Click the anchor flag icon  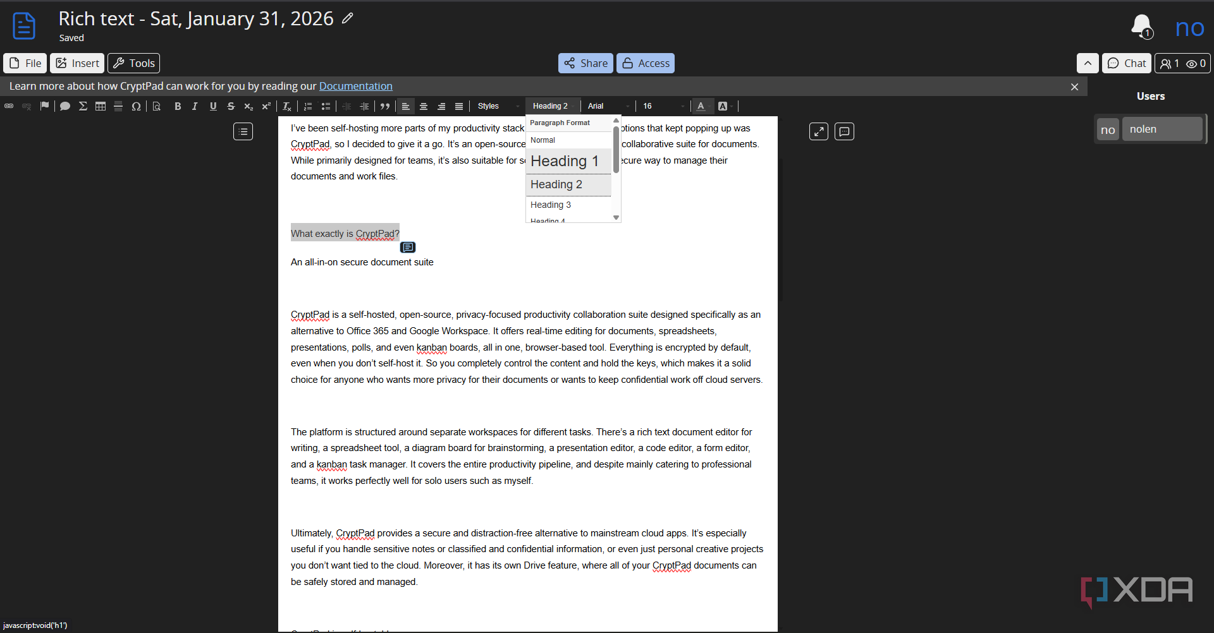coord(44,106)
